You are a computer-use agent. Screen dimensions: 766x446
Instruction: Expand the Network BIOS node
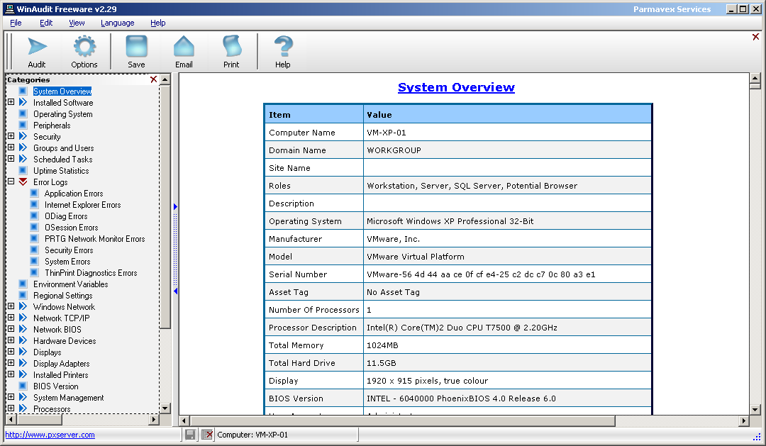pyautogui.click(x=11, y=329)
